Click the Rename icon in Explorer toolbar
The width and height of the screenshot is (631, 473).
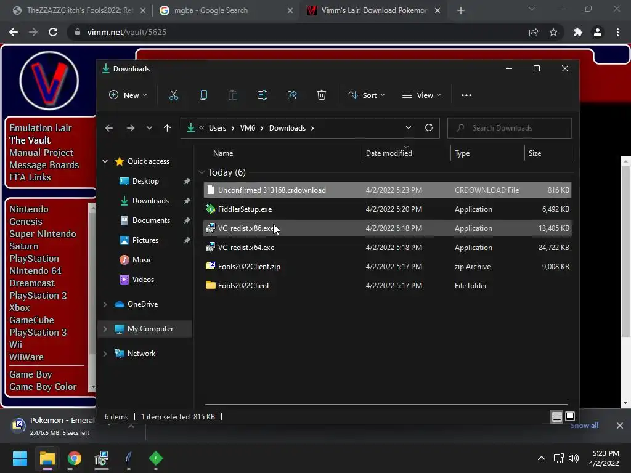[263, 95]
